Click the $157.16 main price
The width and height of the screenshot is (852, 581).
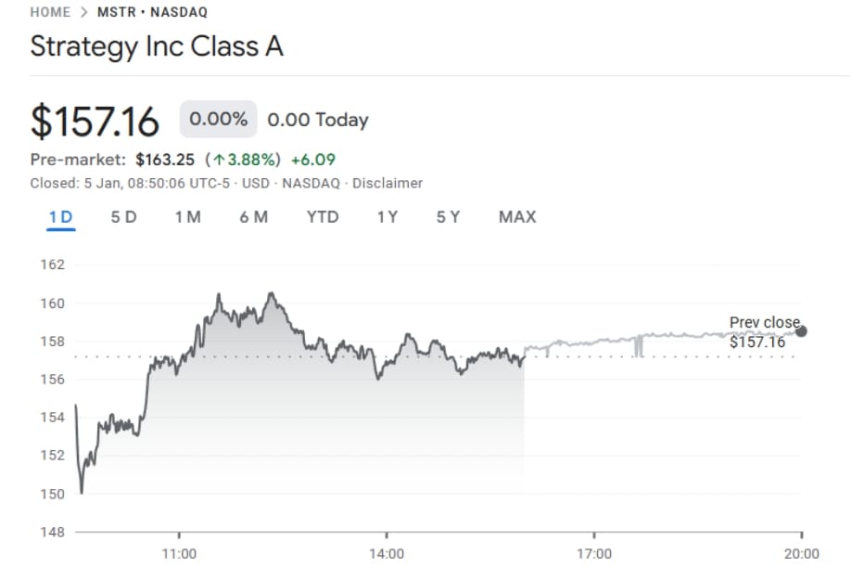click(95, 122)
